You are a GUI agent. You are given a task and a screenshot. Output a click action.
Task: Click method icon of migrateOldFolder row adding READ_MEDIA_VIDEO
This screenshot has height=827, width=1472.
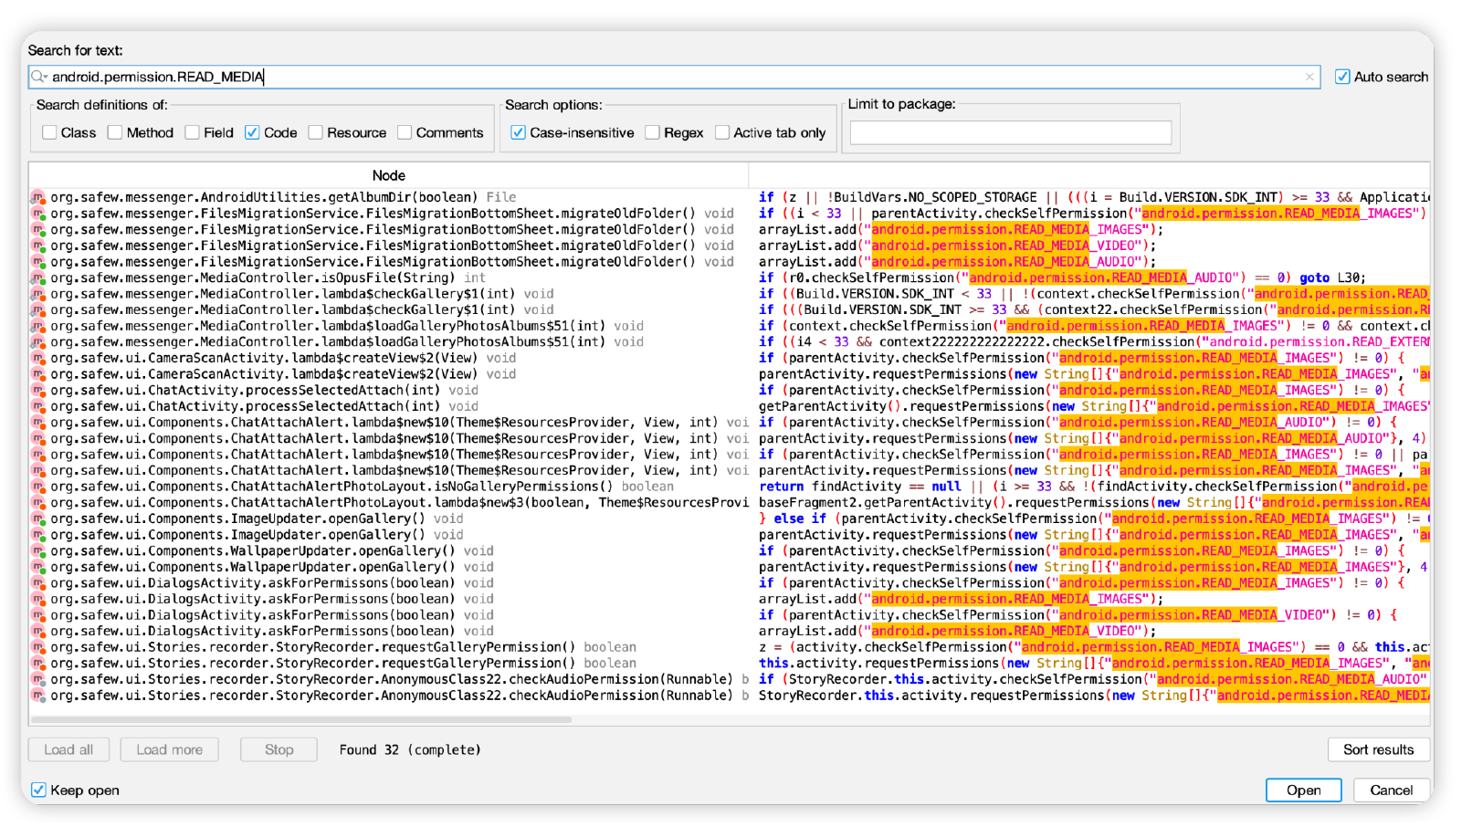pos(38,246)
